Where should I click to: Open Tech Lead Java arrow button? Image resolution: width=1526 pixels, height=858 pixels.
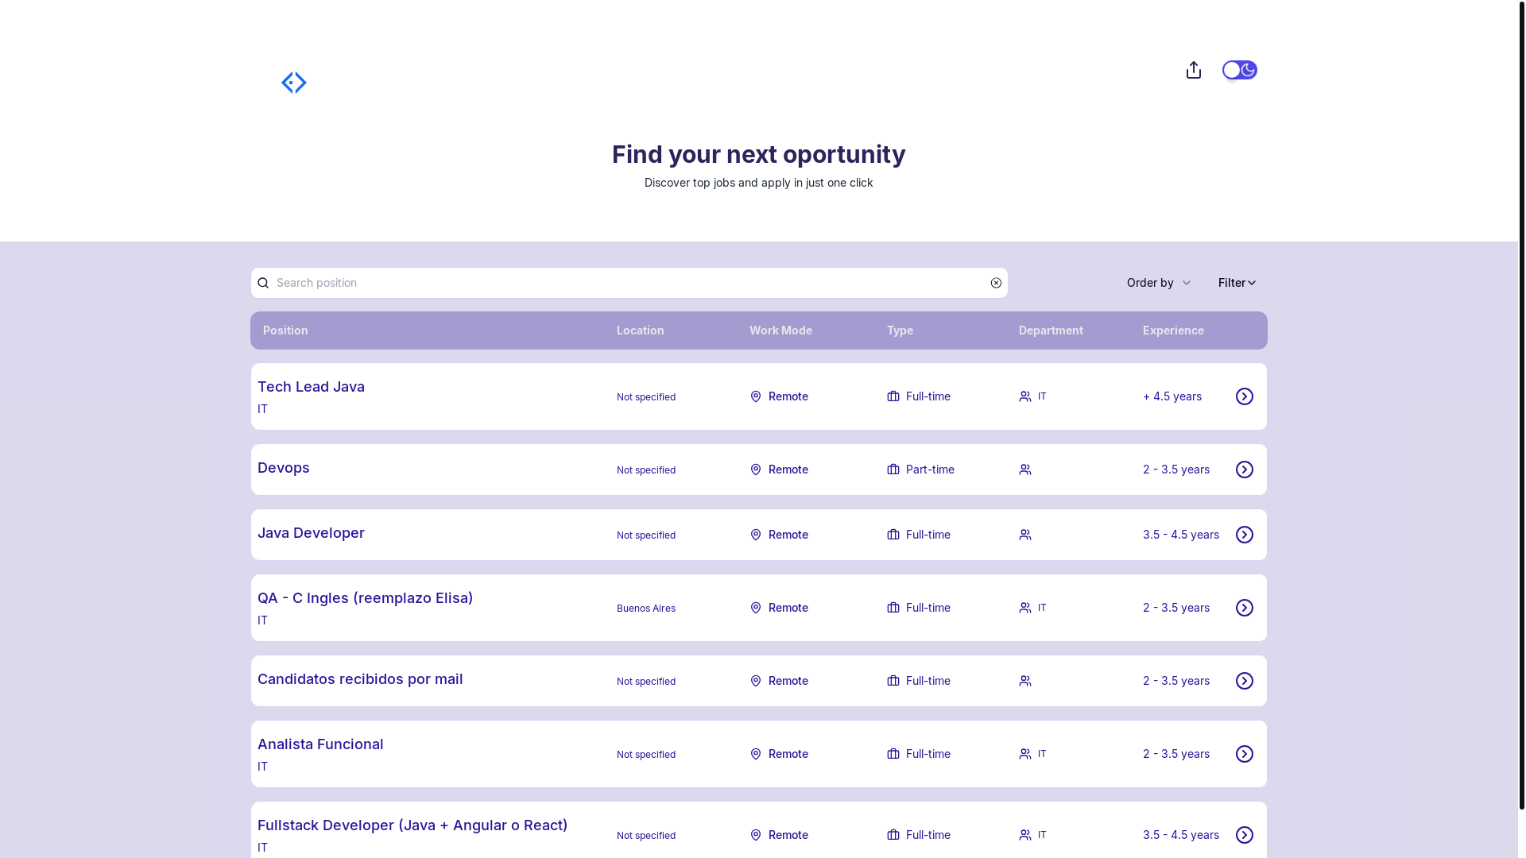(x=1244, y=396)
